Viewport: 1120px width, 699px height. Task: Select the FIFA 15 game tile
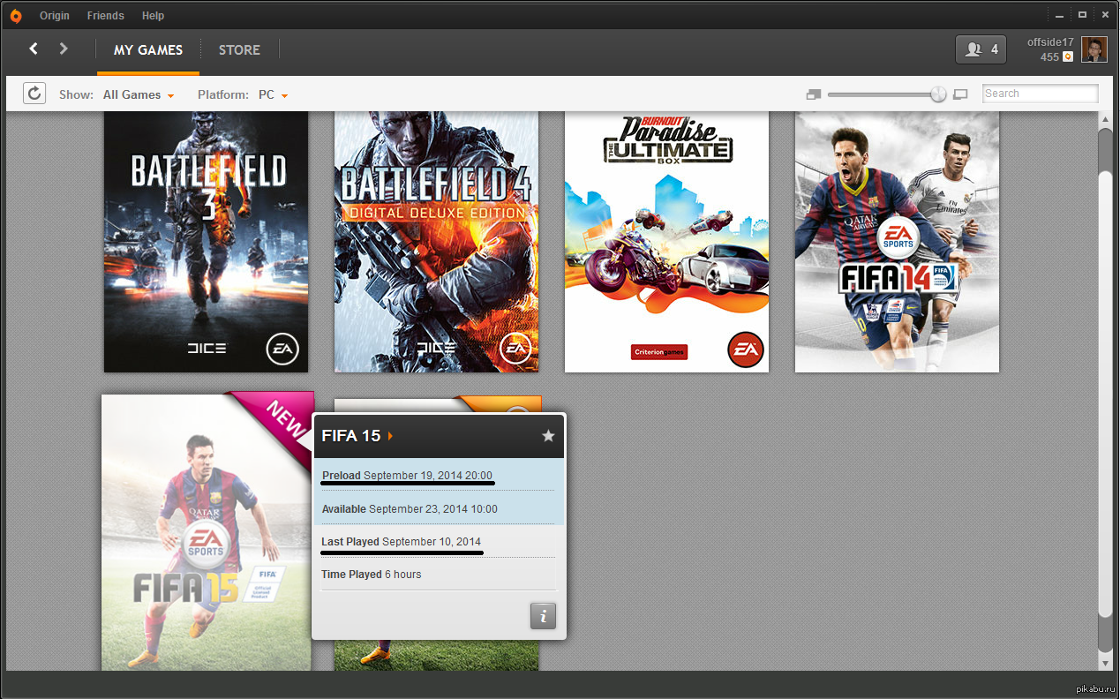tap(207, 532)
